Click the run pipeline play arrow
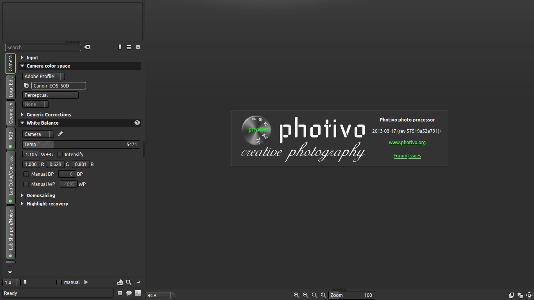The width and height of the screenshot is (534, 300). click(x=86, y=282)
